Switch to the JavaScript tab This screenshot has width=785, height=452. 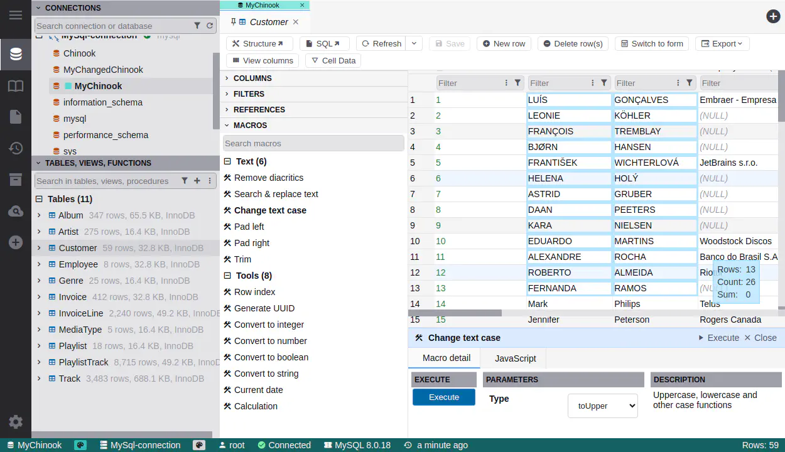[x=515, y=358]
